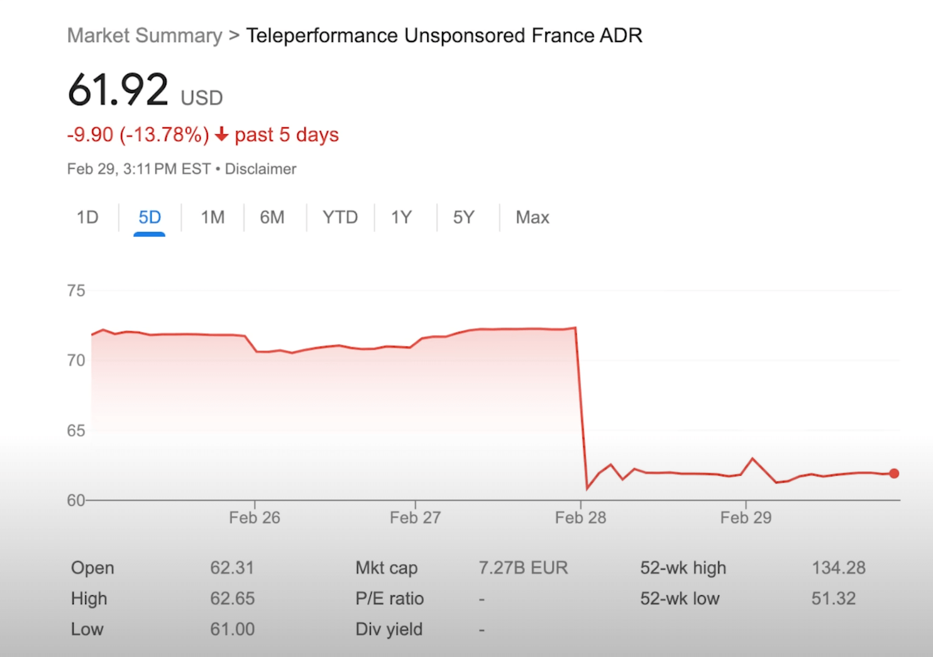Click the 52-wk high value 134.28
This screenshot has height=657, width=933.
[x=838, y=568]
